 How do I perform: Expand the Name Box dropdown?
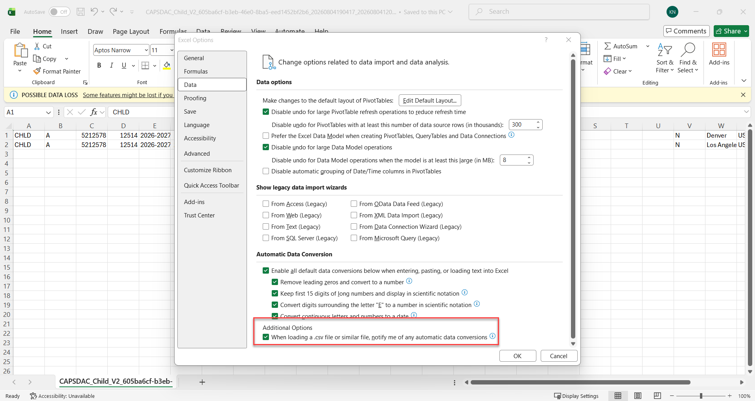coord(48,112)
